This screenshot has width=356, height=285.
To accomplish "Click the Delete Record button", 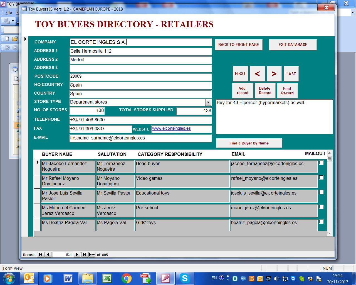I will pos(265,90).
